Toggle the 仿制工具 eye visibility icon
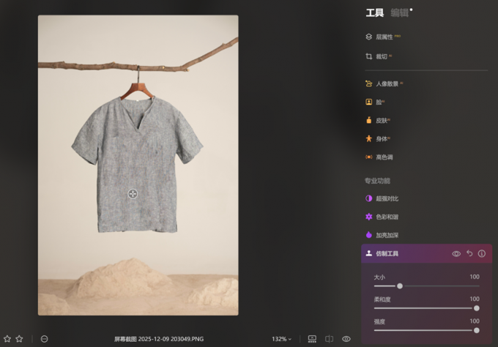Viewport: 498px width, 347px height. click(456, 253)
